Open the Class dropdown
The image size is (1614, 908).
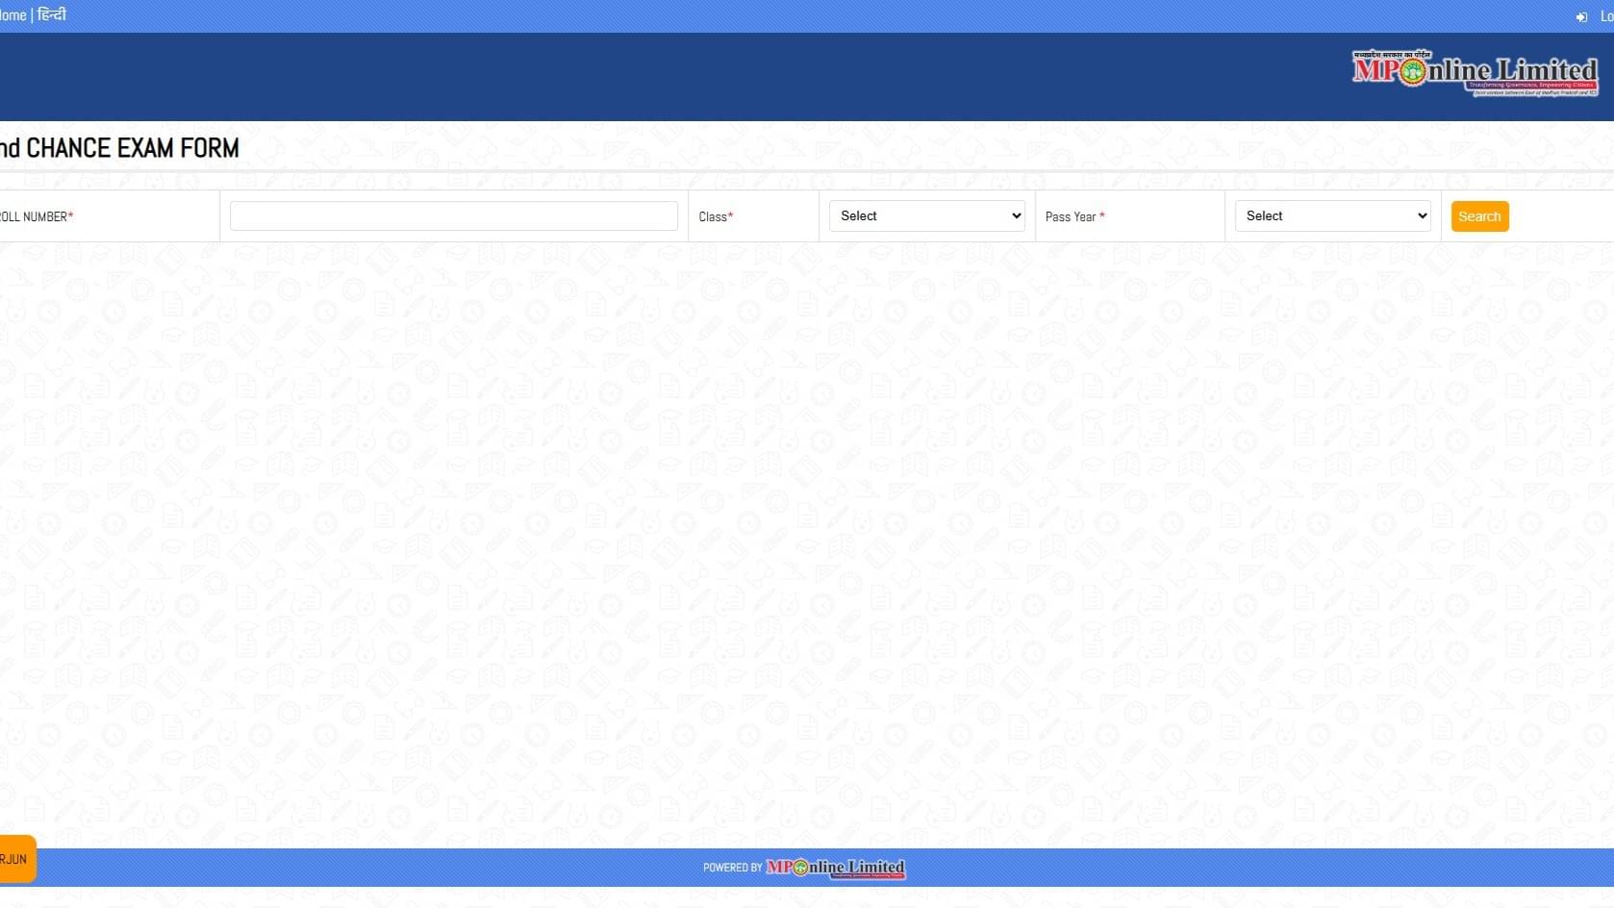pyautogui.click(x=926, y=216)
